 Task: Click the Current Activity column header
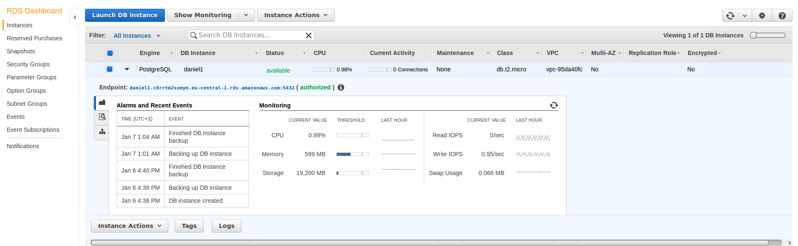[392, 53]
